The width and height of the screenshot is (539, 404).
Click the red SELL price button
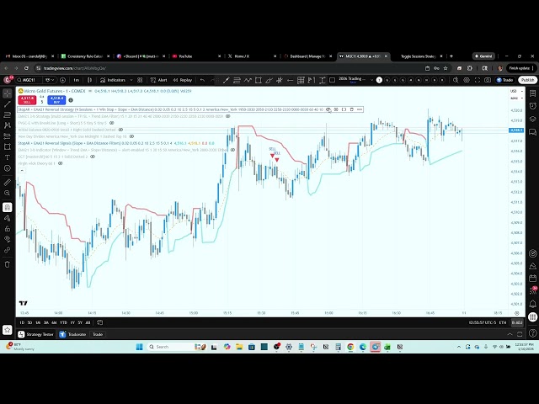(x=27, y=100)
